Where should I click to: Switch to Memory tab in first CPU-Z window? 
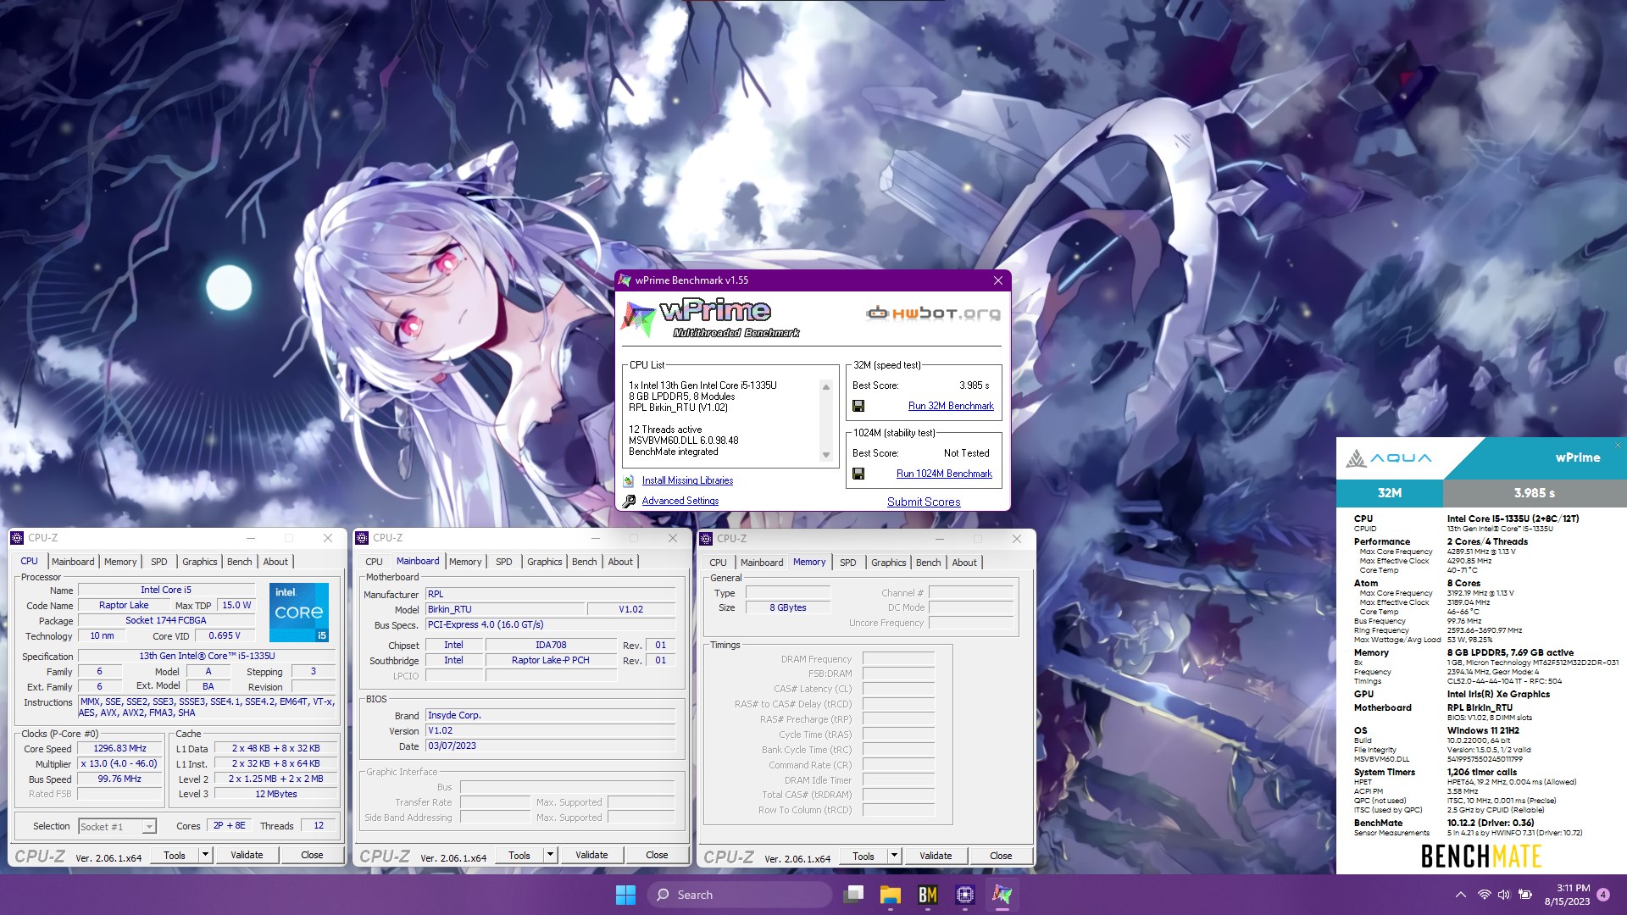tap(120, 562)
